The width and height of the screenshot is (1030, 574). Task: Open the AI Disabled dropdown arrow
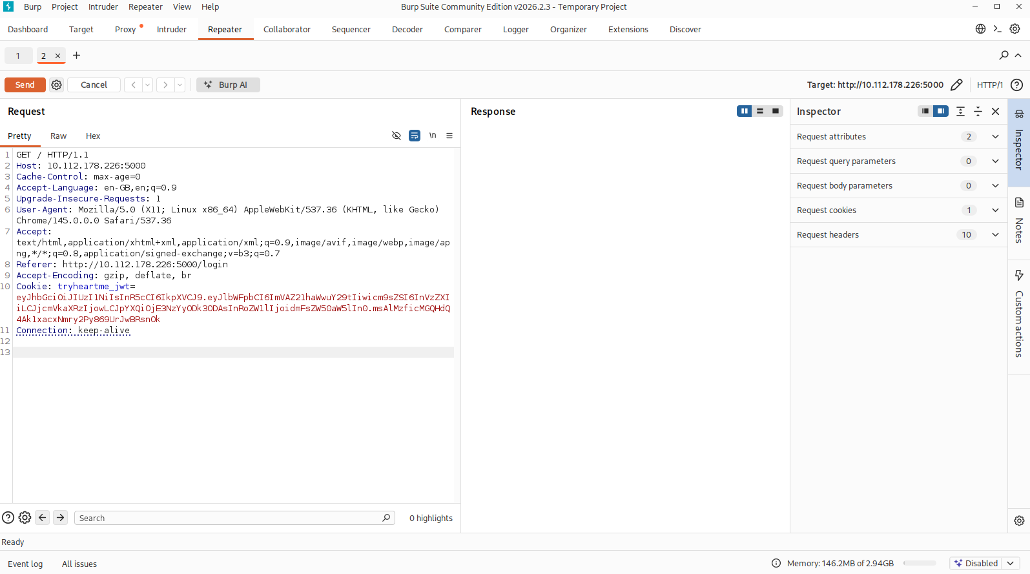[1011, 563]
